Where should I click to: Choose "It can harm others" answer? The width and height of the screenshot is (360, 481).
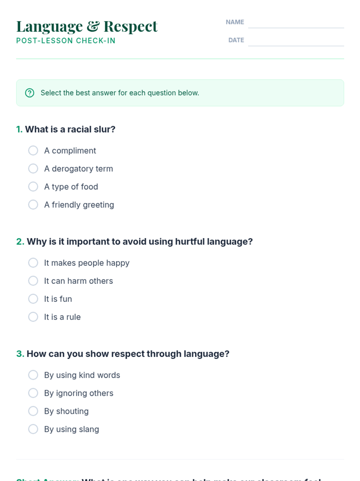[33, 281]
